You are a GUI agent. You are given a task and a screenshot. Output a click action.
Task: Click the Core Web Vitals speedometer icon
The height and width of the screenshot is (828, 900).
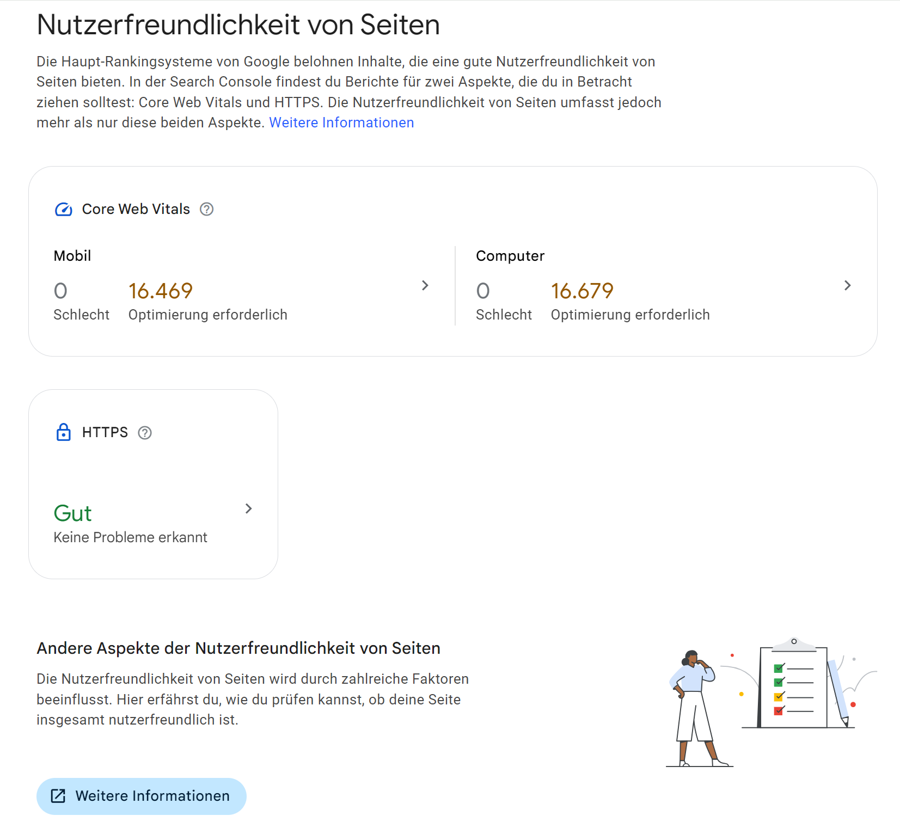click(x=63, y=209)
